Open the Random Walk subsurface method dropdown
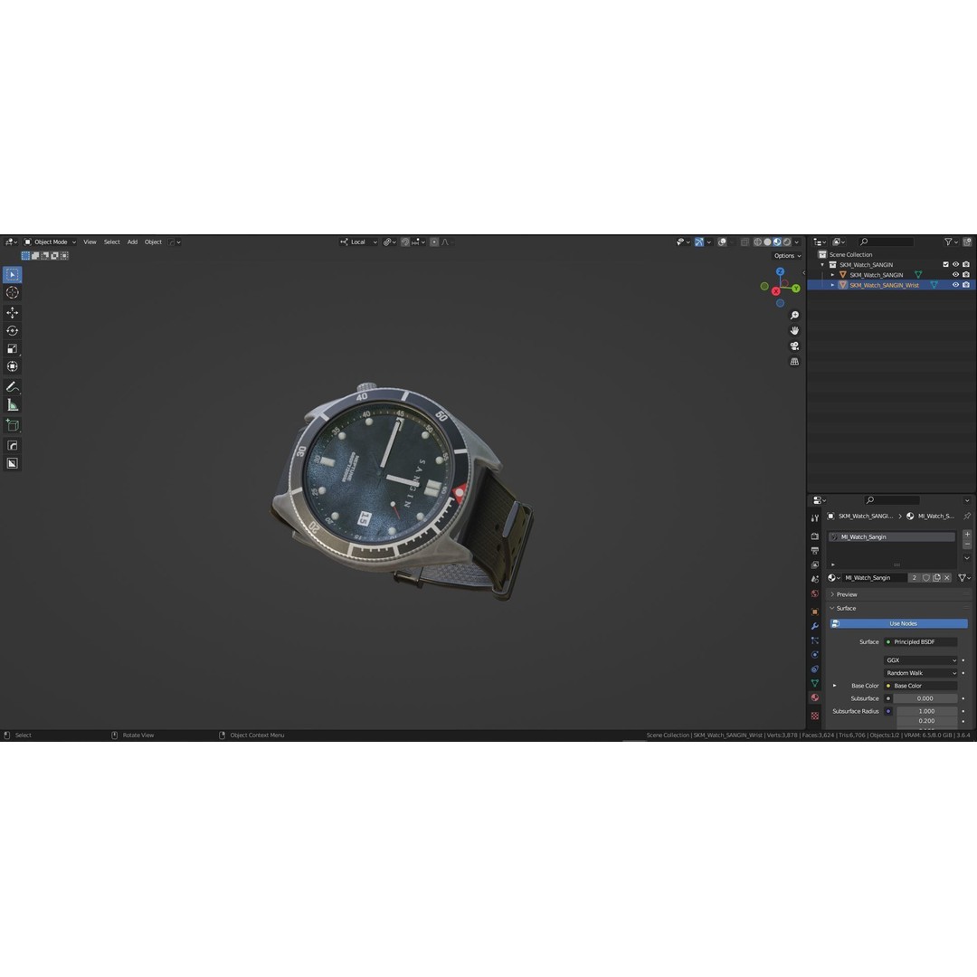Screen dimensions: 977x977 tap(921, 674)
